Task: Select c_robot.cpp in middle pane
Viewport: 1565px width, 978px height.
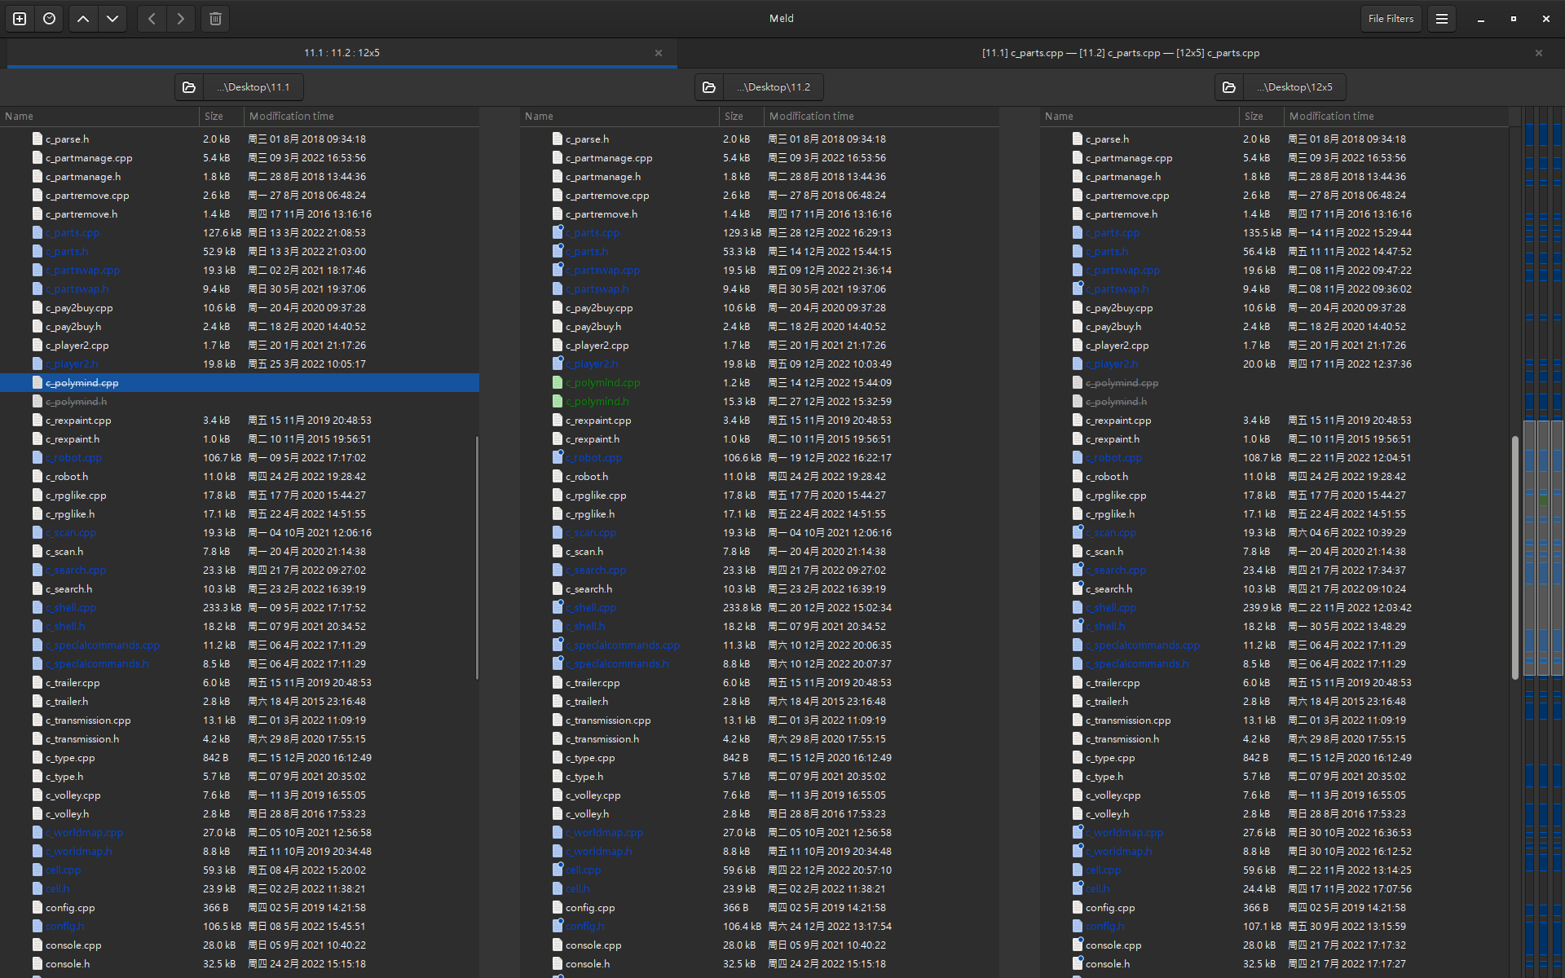Action: pos(760,458)
